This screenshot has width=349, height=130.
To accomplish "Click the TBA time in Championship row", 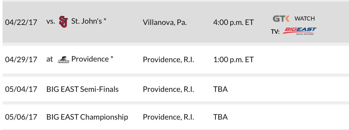I will 221,117.
